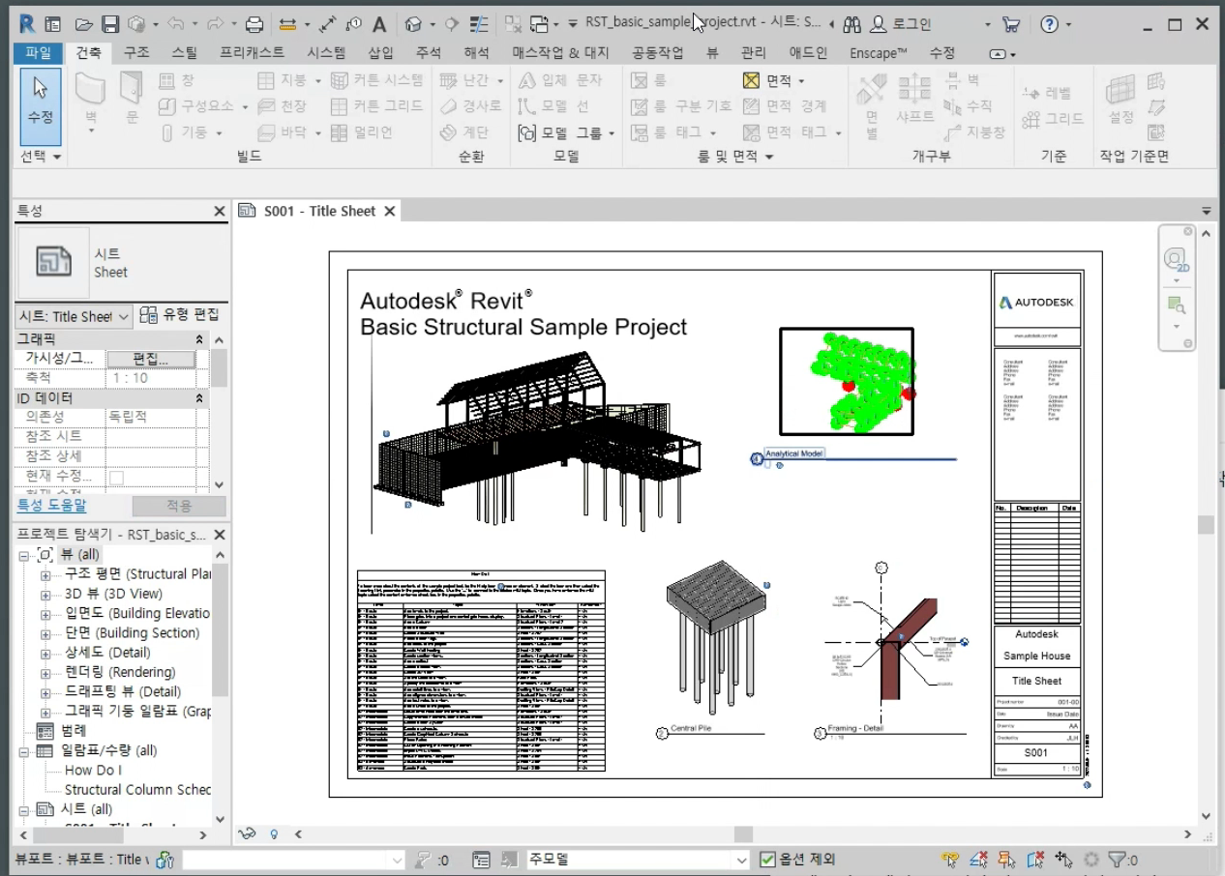Image resolution: width=1225 pixels, height=876 pixels.
Task: Click the filter icon in the status bar
Action: (1118, 860)
